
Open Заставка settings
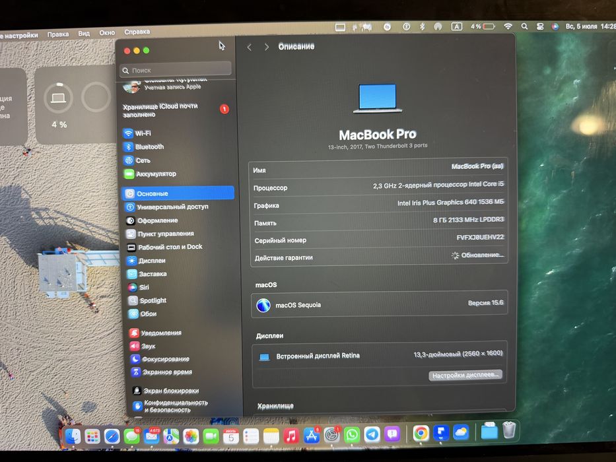pos(147,274)
